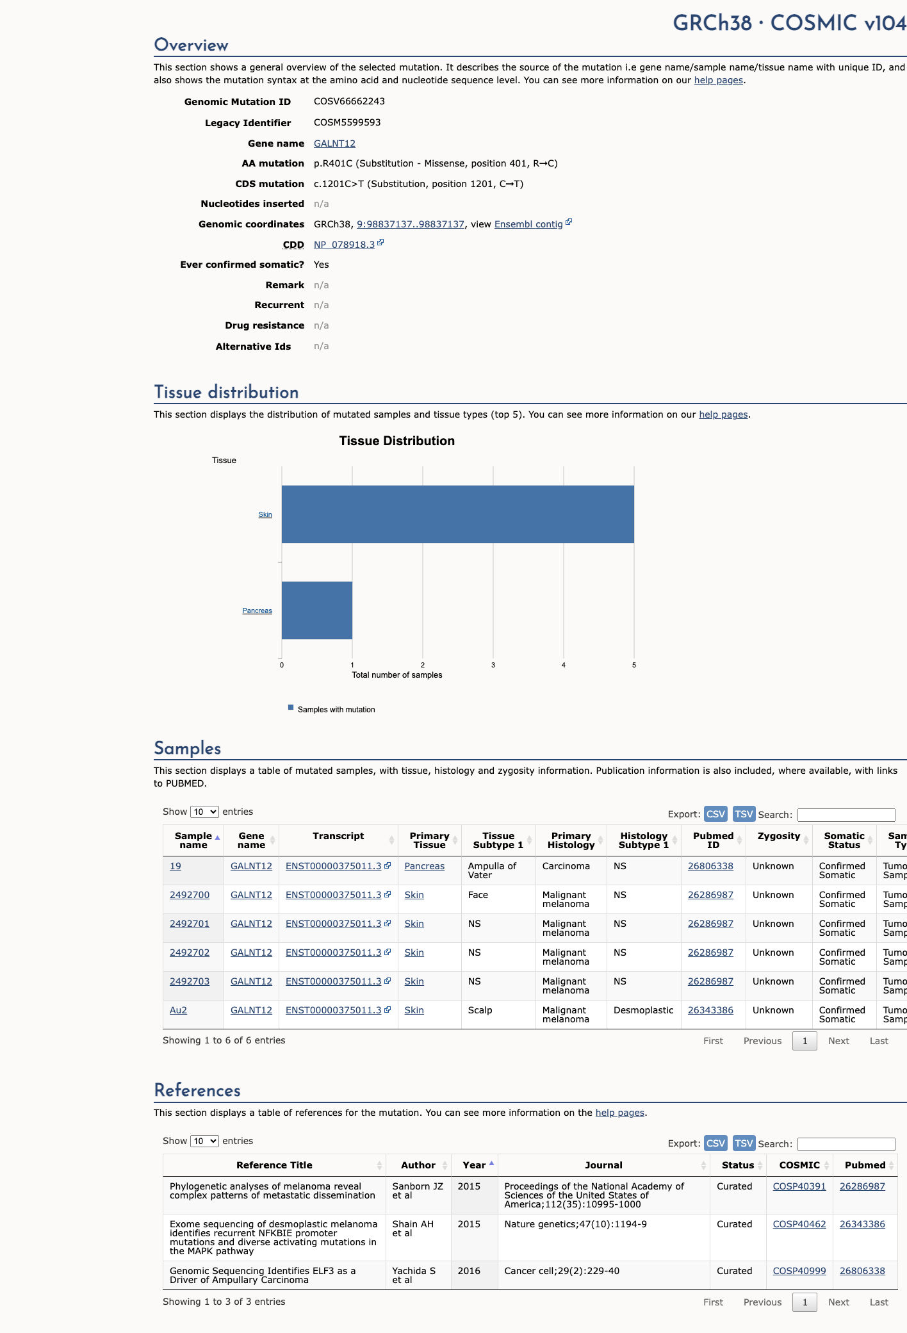907x1333 pixels.
Task: Click external link icon in sample Au2 transcript cell
Action: click(x=388, y=1010)
